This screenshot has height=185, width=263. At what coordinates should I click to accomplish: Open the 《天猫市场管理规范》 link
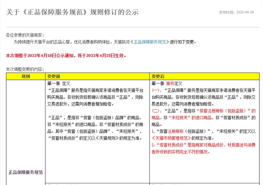[x=171, y=138]
